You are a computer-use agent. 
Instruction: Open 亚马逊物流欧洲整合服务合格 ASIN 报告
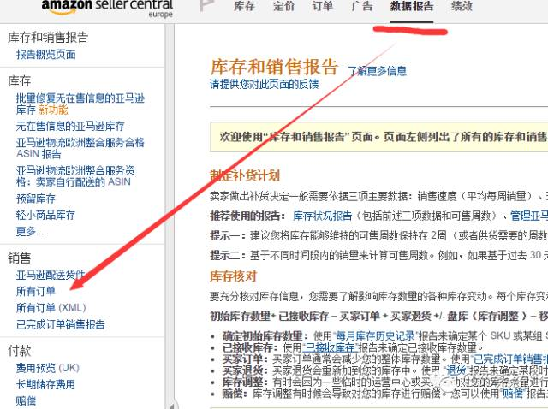coord(80,148)
